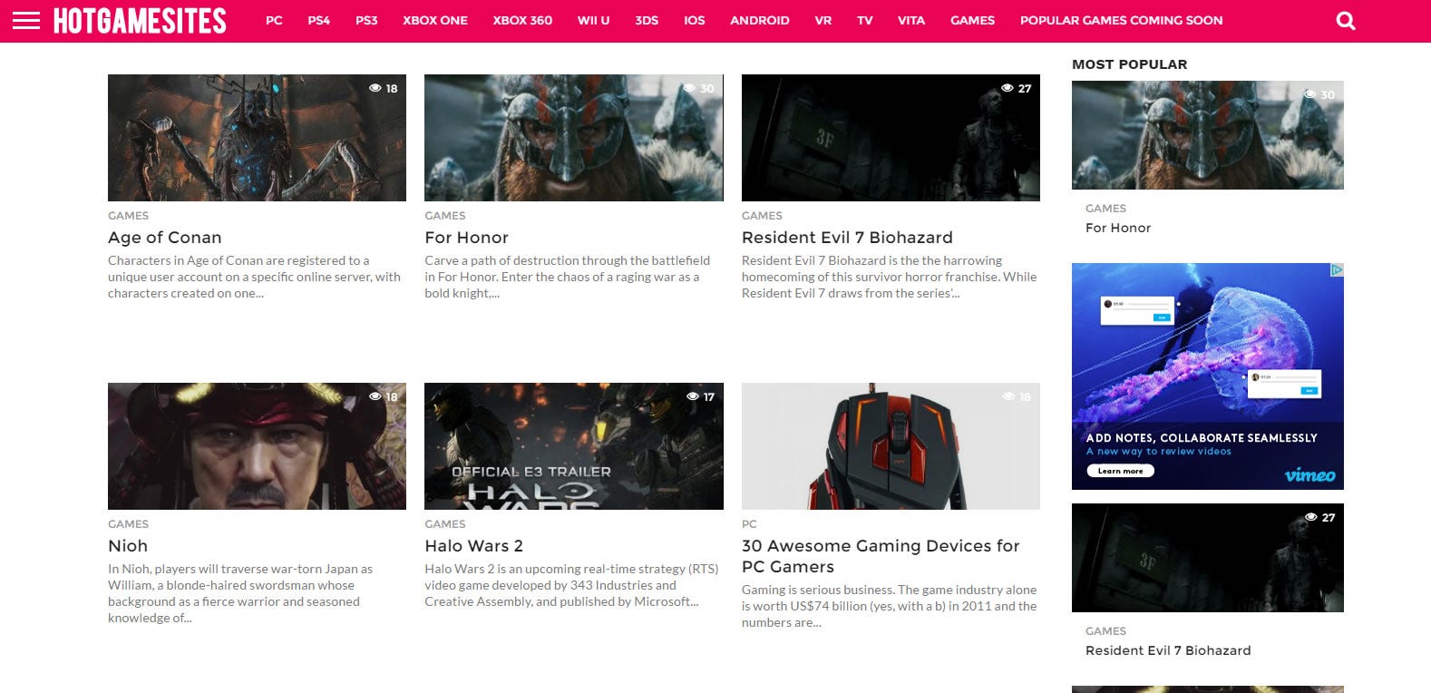
Task: Select the 3DS menu item
Action: (x=647, y=20)
